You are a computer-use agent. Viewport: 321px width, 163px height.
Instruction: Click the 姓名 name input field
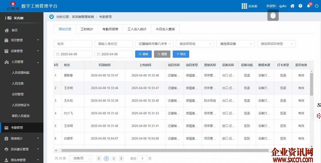tap(73, 44)
